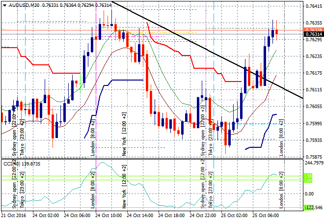Viewport: 324px width, 221px height.
Task: Click the 24 Oct 06:00 time label
Action: point(77,216)
